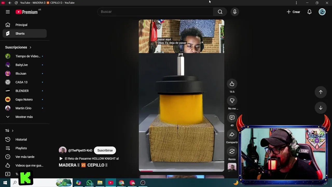Open Tiempo de Video channel subscription
The image size is (332, 187).
[x=25, y=56]
